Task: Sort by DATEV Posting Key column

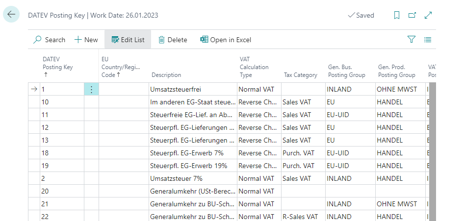Action: pyautogui.click(x=58, y=67)
